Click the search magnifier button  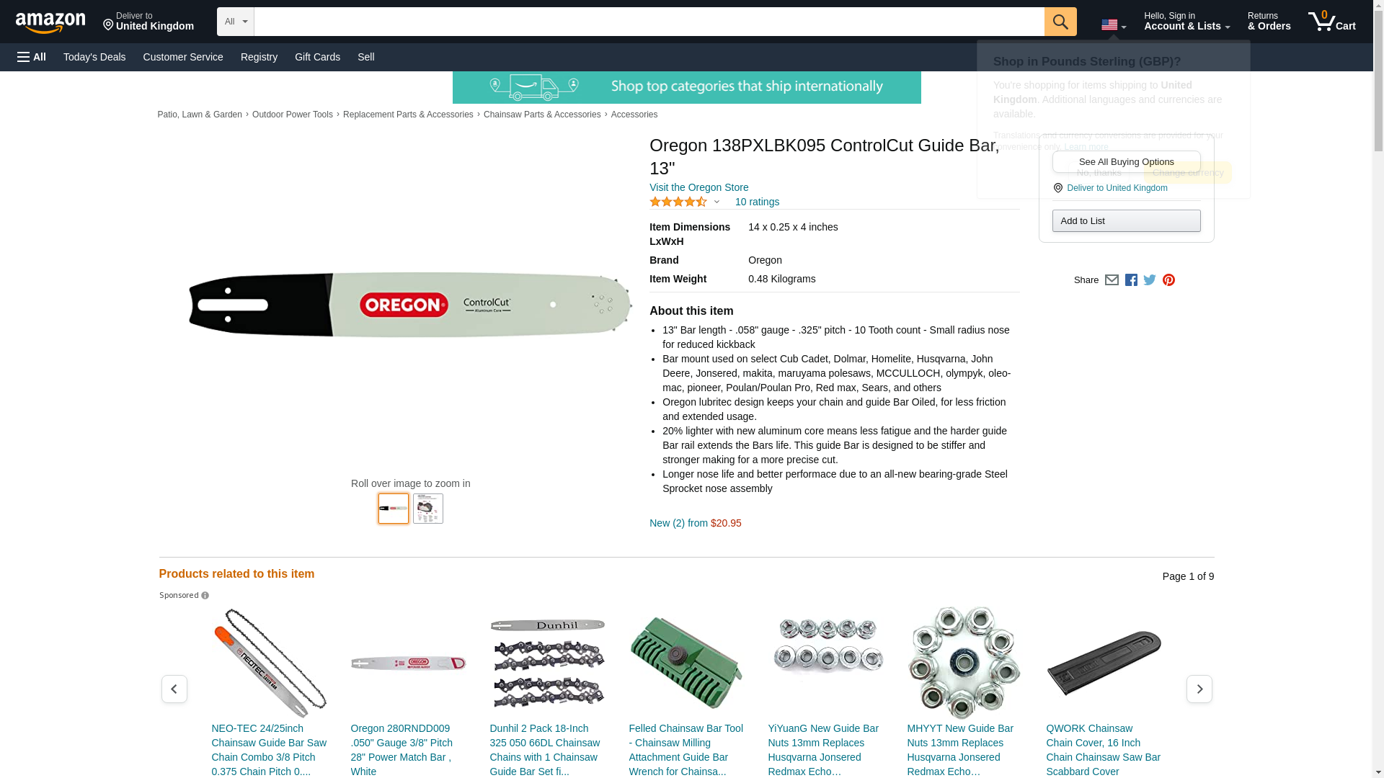coord(1060,22)
